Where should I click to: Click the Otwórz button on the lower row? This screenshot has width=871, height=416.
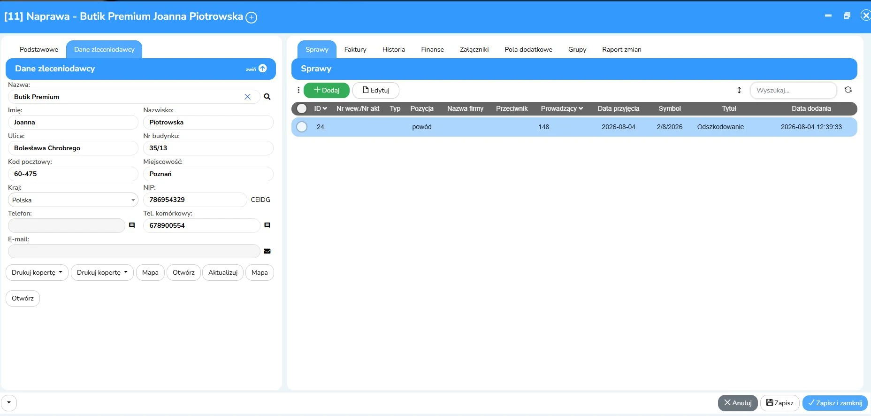pos(23,298)
